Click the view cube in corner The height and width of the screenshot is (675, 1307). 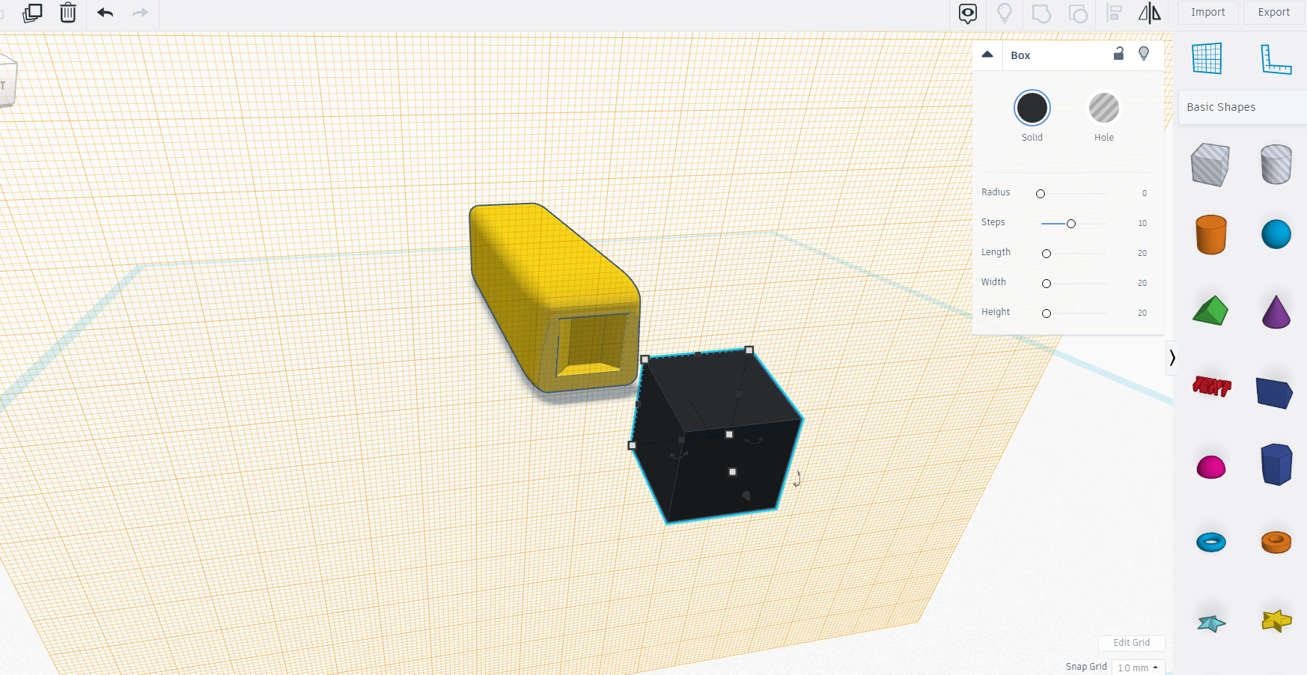(7, 81)
